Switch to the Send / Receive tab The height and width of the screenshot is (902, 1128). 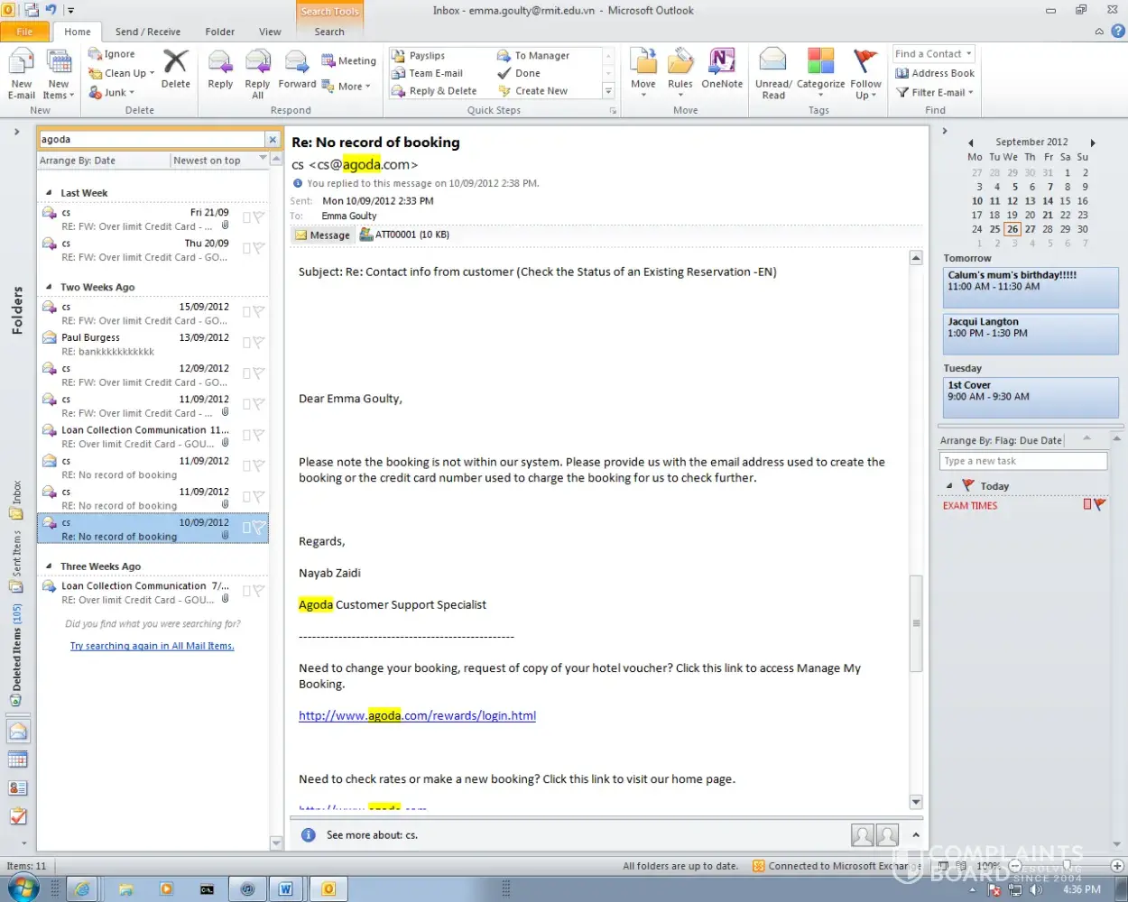click(147, 32)
